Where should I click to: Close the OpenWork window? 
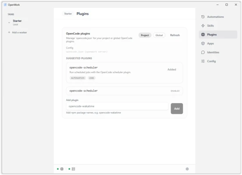coord(236,5)
